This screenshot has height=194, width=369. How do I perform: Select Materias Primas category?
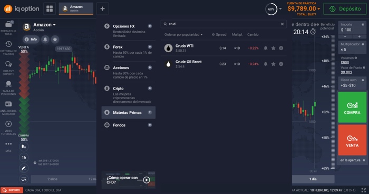[129, 112]
